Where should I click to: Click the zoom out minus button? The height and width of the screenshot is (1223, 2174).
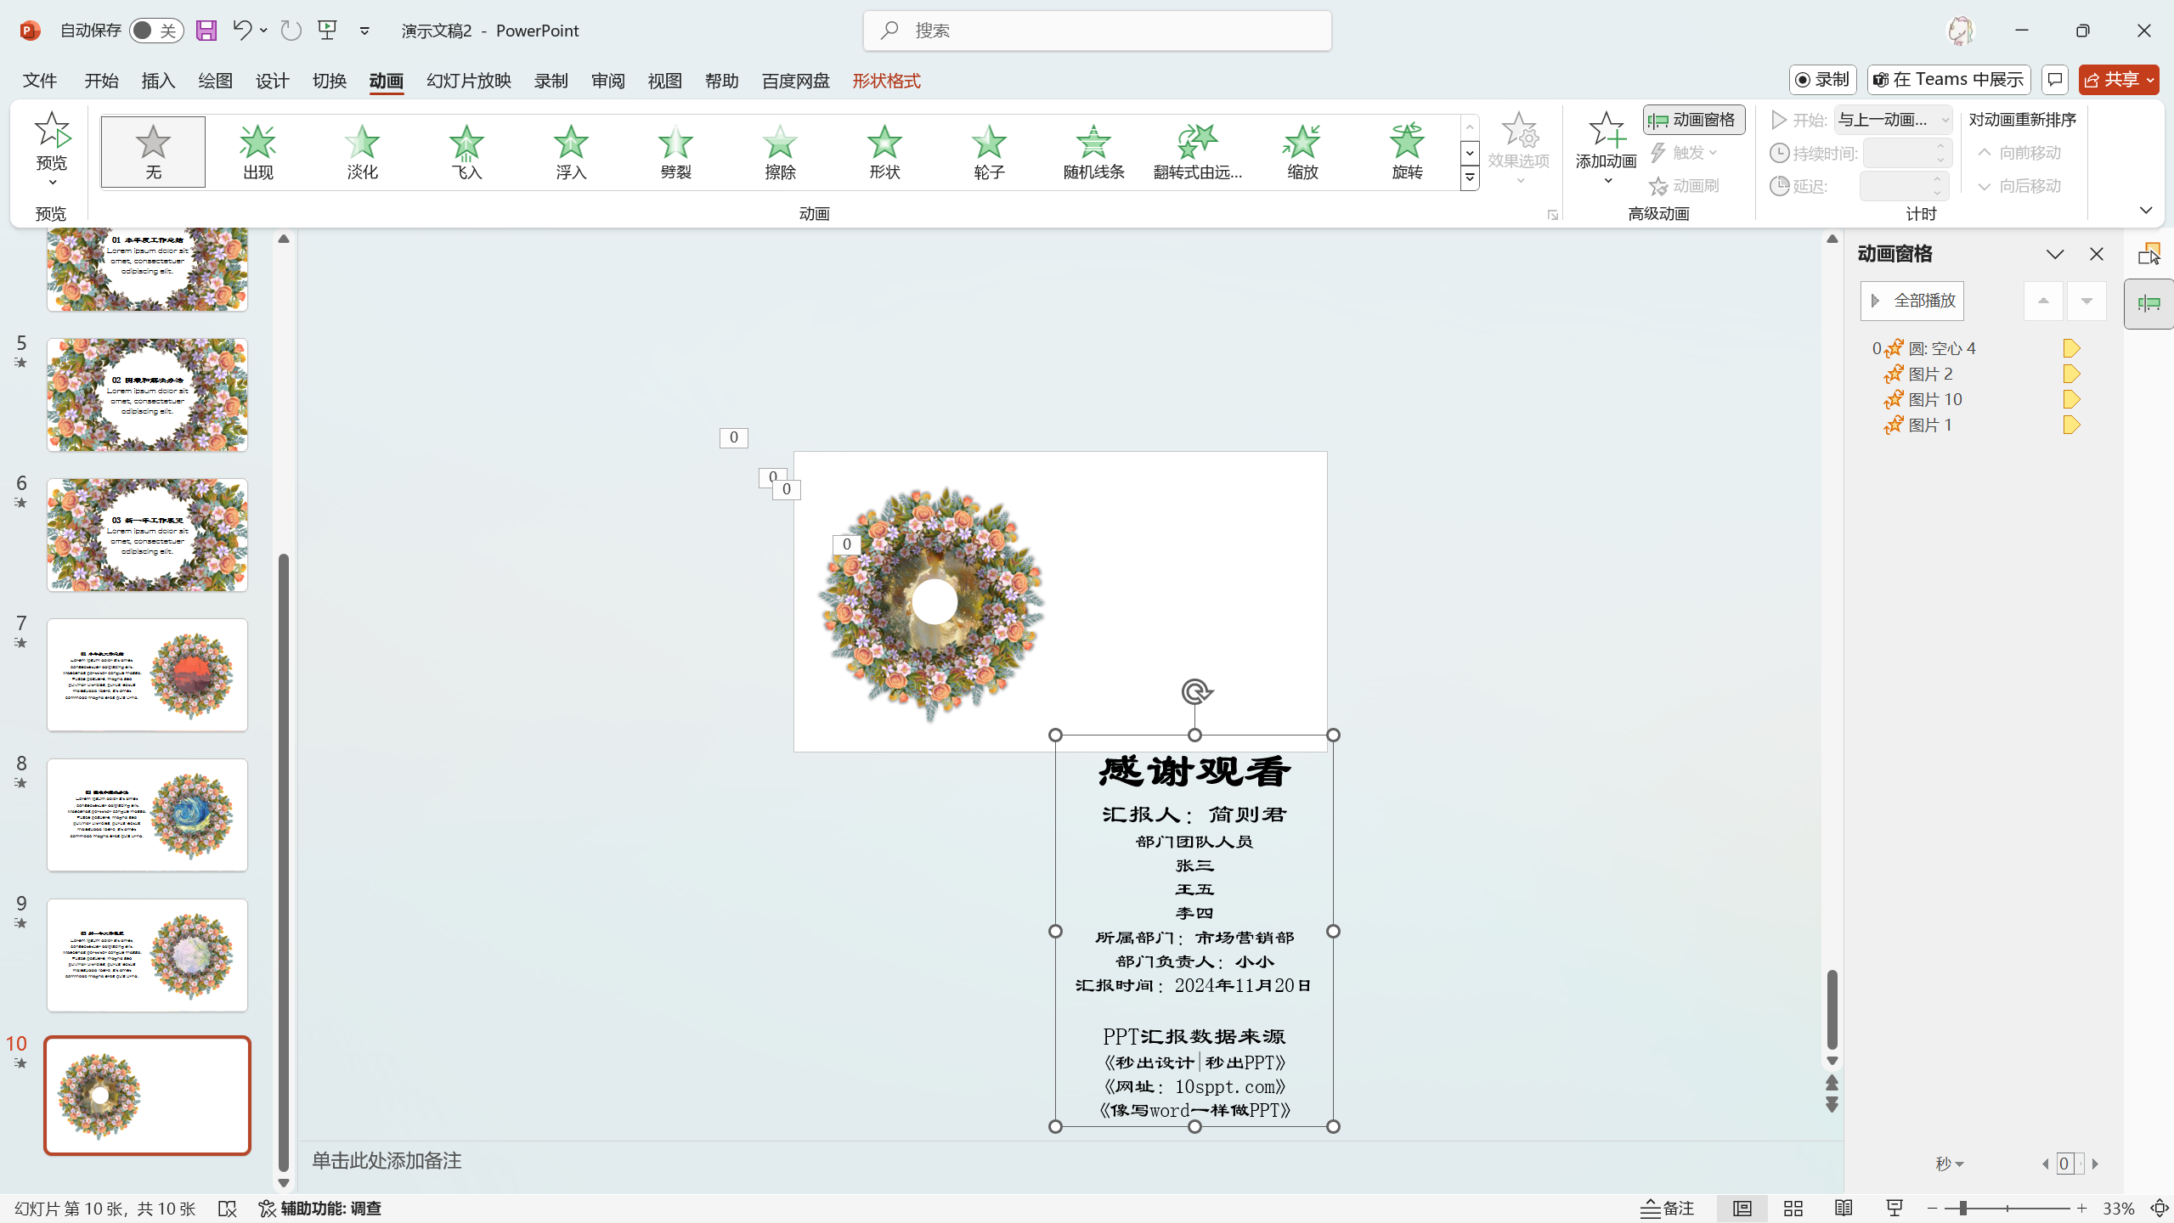[x=1933, y=1208]
